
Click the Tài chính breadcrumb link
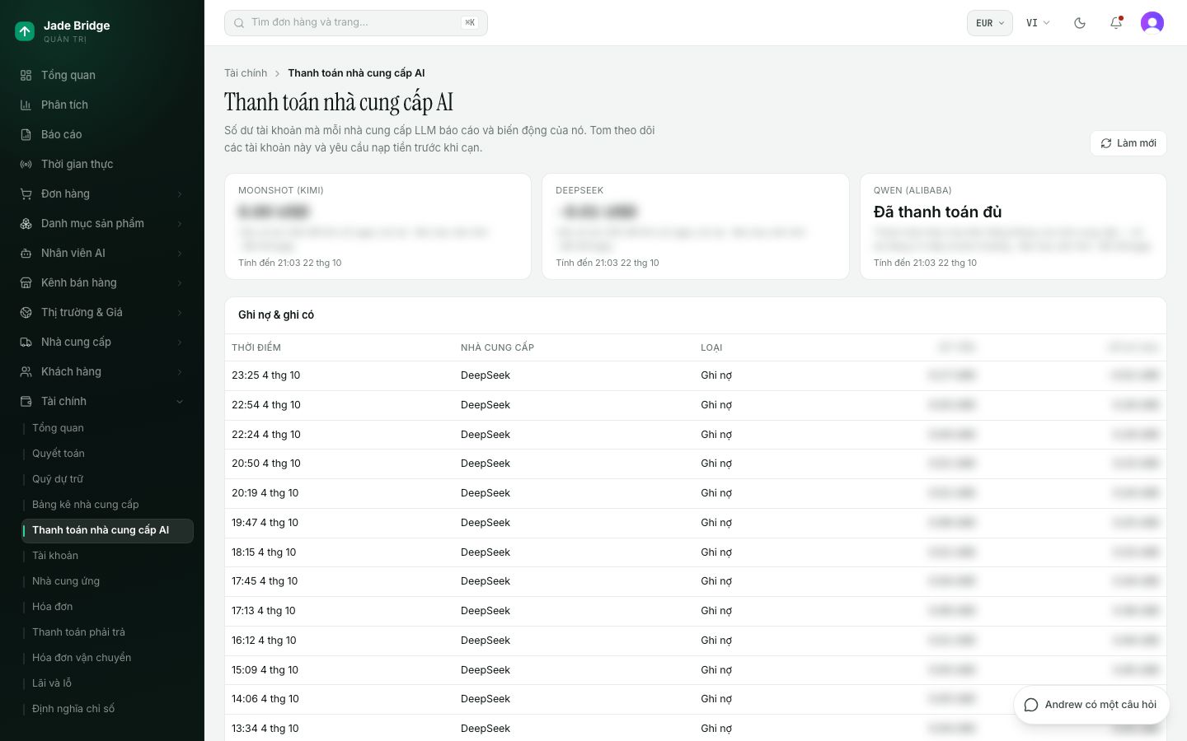(246, 73)
